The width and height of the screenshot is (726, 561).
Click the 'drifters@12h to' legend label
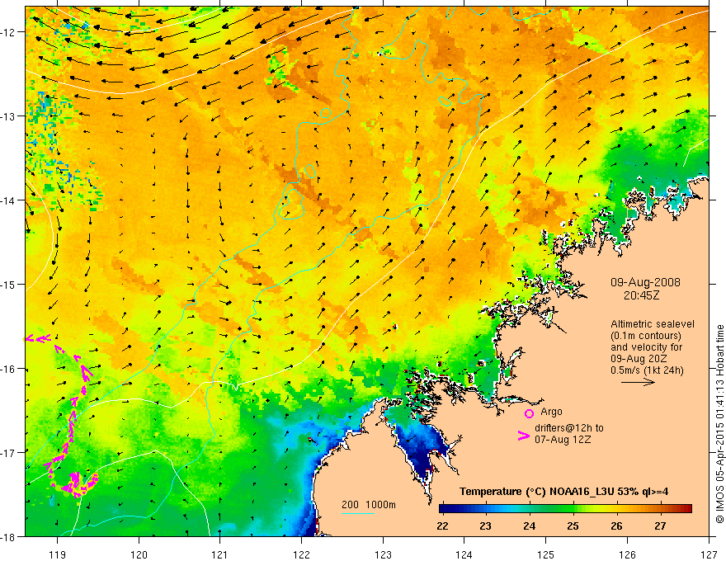(569, 428)
